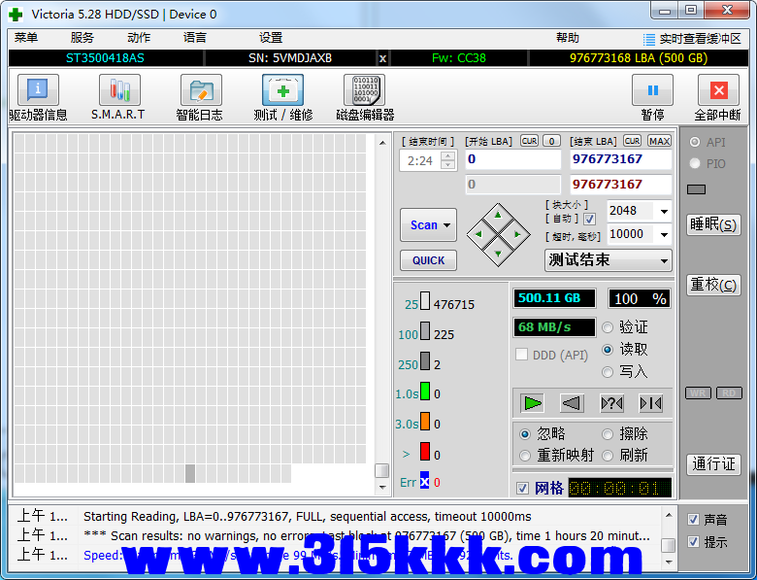Click the 睡眠(S) sleep button

[x=713, y=224]
